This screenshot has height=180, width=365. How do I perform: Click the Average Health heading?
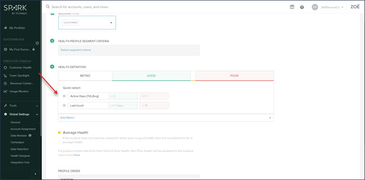point(76,133)
